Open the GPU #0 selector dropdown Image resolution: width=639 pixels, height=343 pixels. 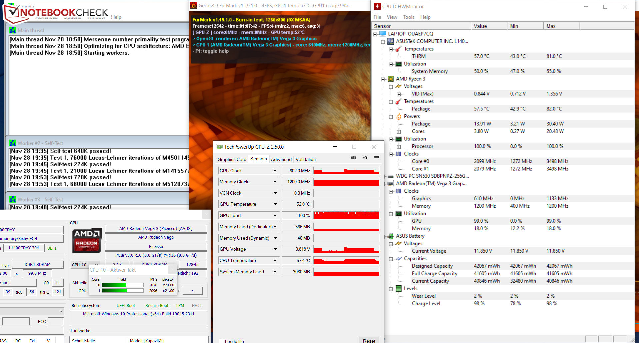click(85, 265)
